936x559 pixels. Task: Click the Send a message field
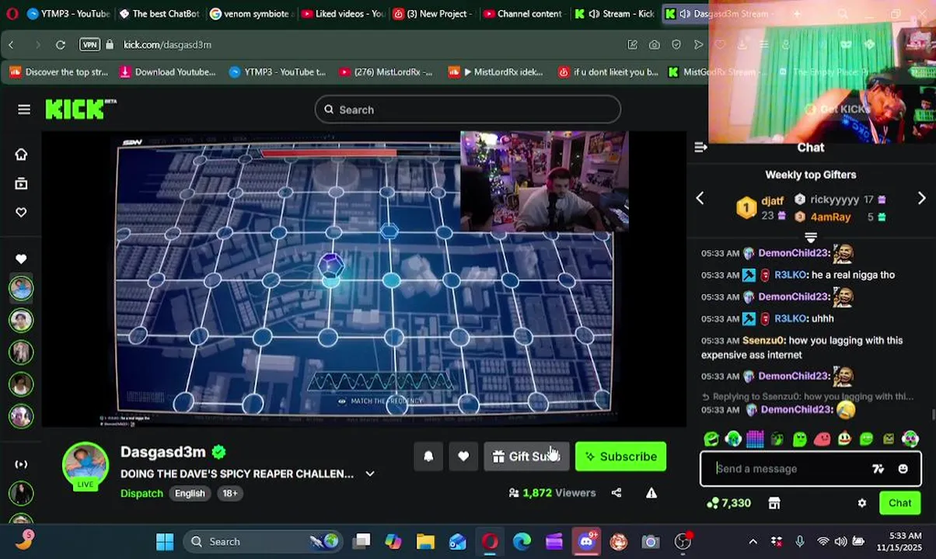pos(810,469)
